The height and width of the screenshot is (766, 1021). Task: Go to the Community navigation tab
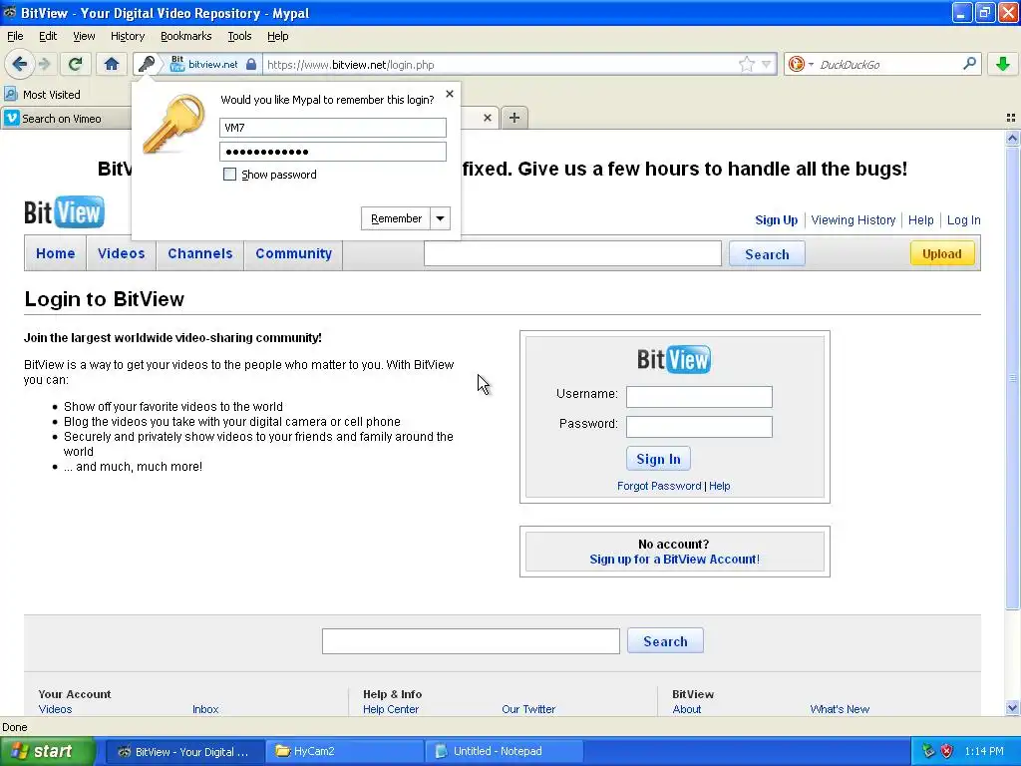(x=294, y=253)
